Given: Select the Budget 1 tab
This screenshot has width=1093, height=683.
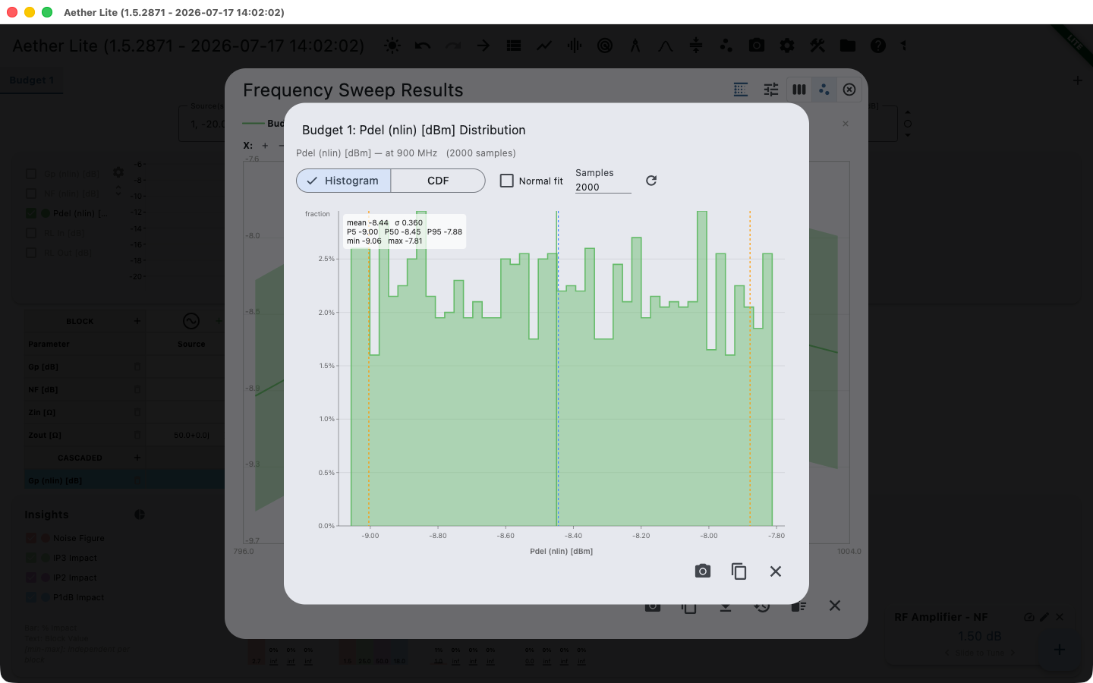Looking at the screenshot, I should click(32, 80).
